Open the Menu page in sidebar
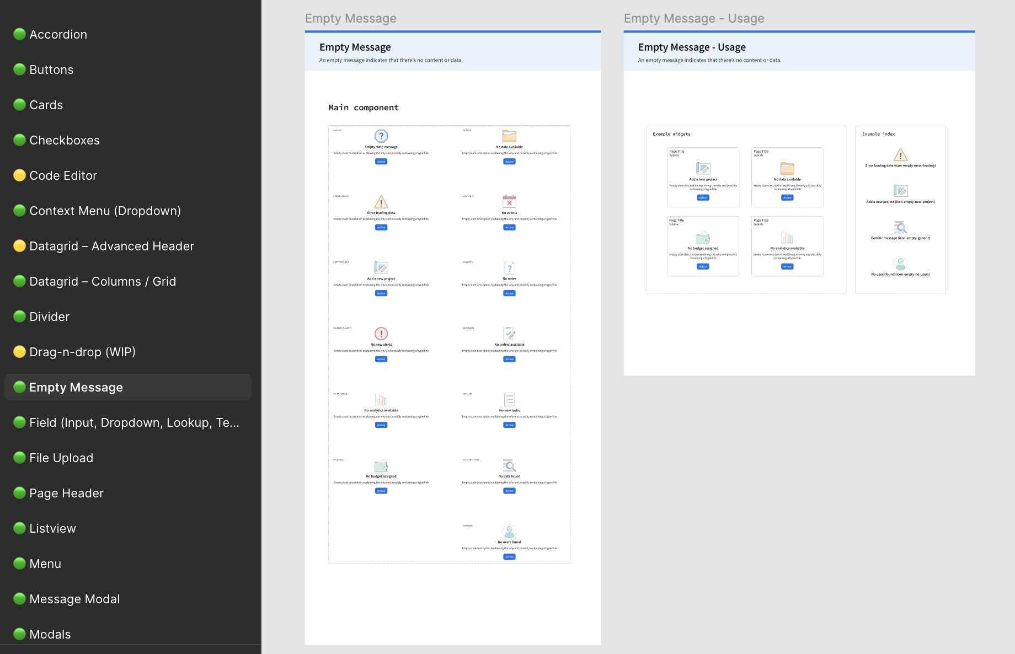The height and width of the screenshot is (654, 1015). pos(128,564)
